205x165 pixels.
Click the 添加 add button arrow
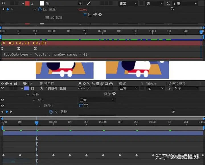click(x=114, y=93)
